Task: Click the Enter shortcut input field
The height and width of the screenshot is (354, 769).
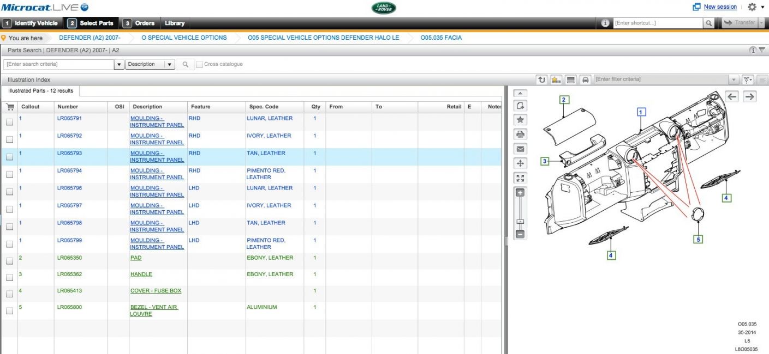Action: (x=658, y=23)
